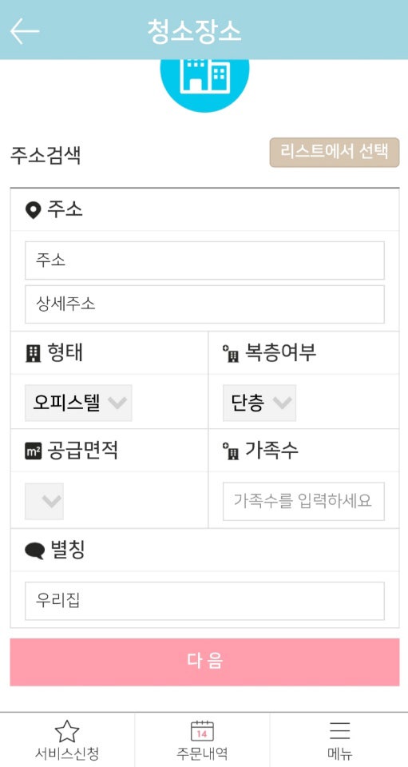Click the icon beside 복층여부 label
The image size is (408, 767).
point(231,354)
